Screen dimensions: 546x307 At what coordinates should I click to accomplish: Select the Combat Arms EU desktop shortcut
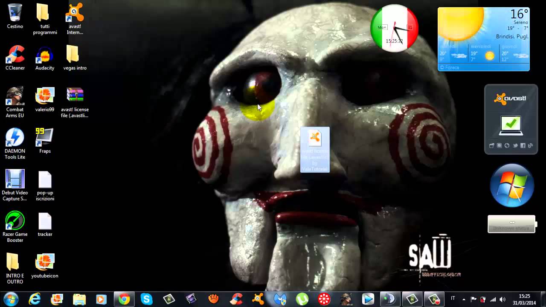click(x=15, y=102)
